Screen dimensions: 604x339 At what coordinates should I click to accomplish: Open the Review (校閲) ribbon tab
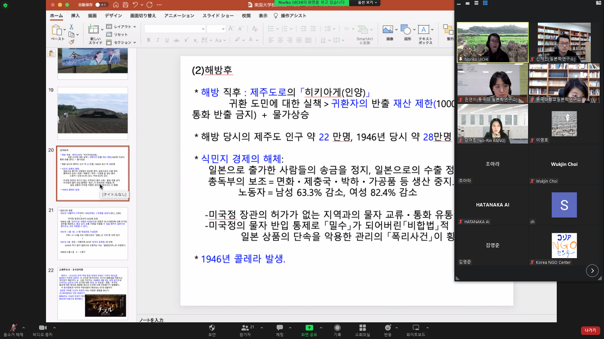(x=246, y=16)
